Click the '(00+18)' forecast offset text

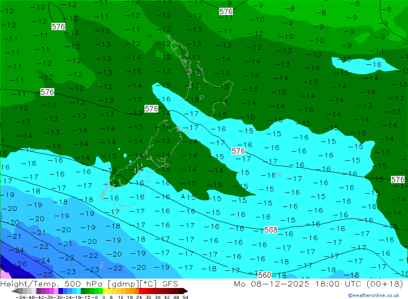point(385,283)
